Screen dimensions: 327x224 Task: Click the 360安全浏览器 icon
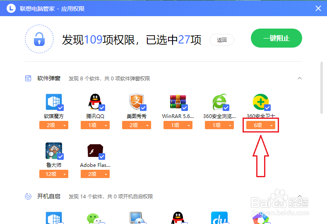pyautogui.click(x=219, y=102)
